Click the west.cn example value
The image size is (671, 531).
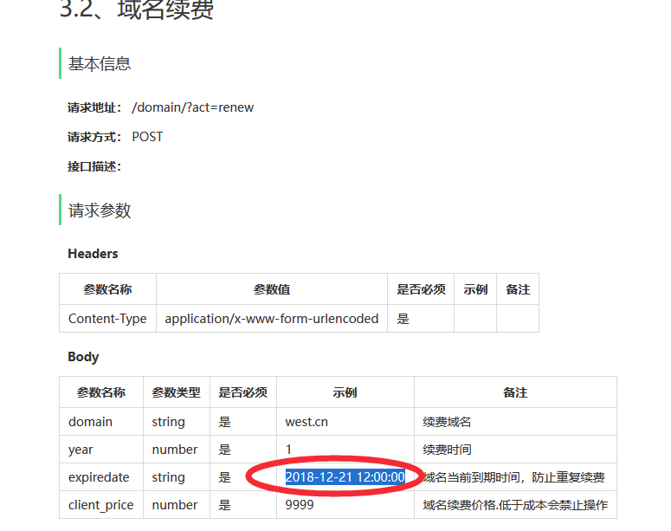(x=306, y=422)
